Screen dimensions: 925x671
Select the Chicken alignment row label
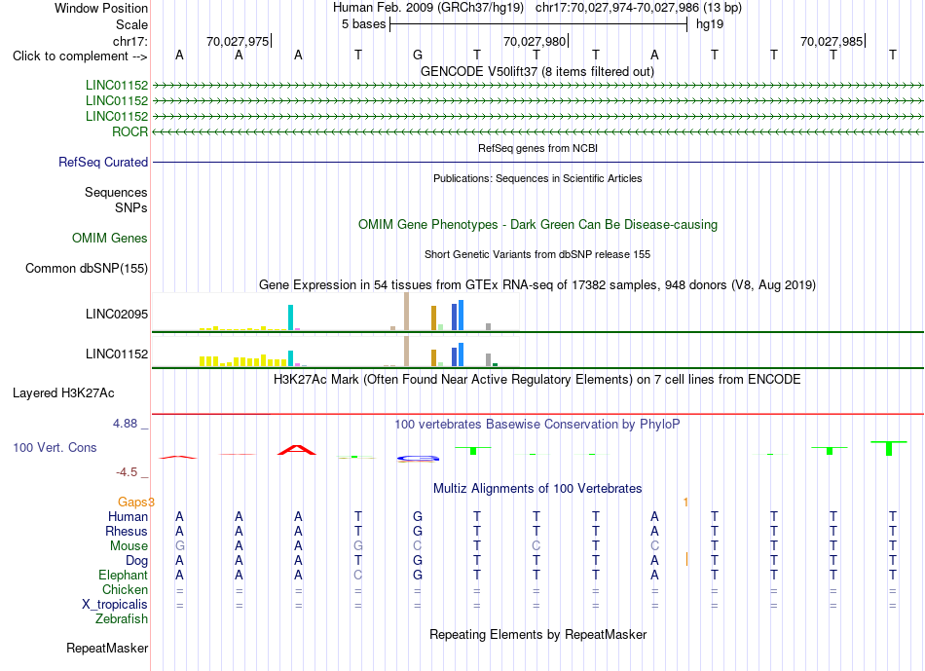pyautogui.click(x=125, y=589)
